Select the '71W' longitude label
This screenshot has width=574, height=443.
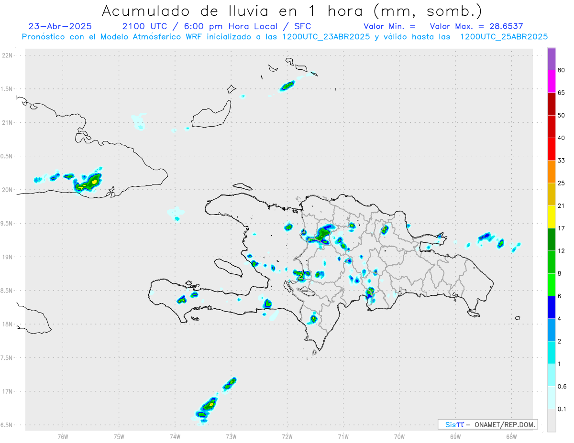coord(343,436)
